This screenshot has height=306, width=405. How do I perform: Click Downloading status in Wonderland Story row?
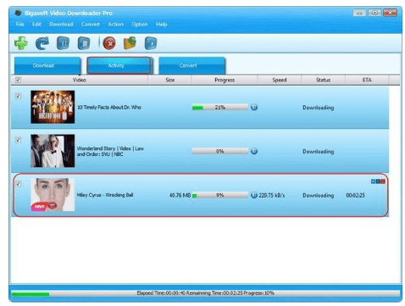pyautogui.click(x=319, y=152)
